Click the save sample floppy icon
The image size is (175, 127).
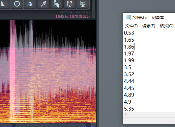click(x=70, y=4)
